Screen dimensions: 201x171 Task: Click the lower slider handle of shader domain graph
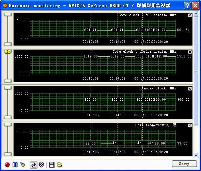tap(8, 81)
